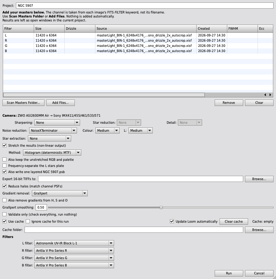Select the L filter row in table
Screen dimensions: 276x279
click(x=138, y=36)
